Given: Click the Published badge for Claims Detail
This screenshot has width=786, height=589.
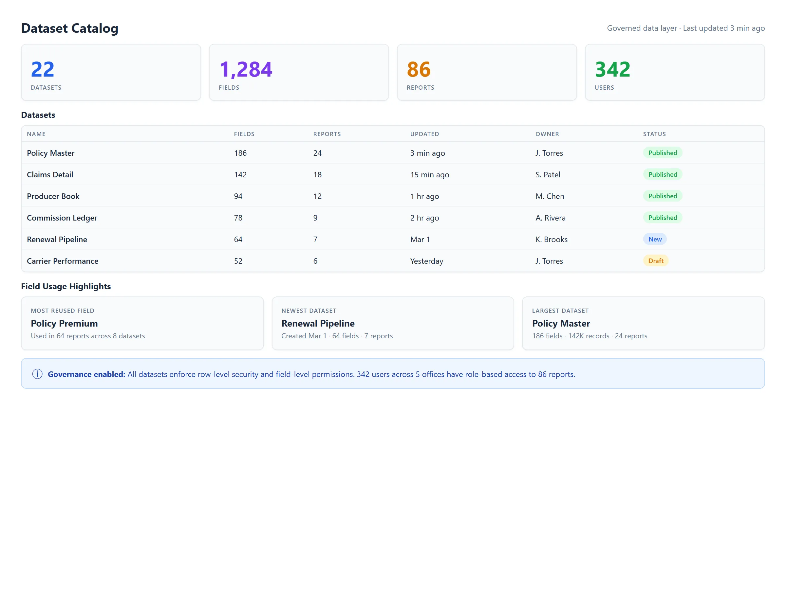Looking at the screenshot, I should coord(662,174).
